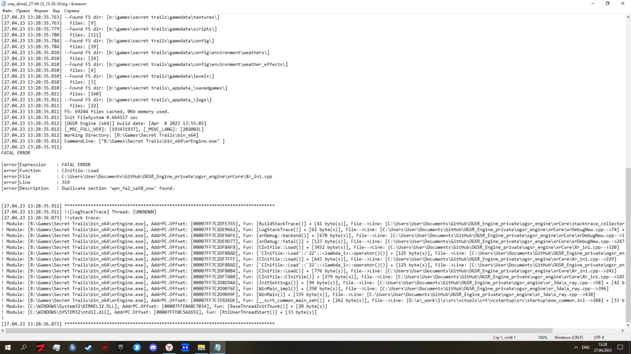This screenshot has height=354, width=631.
Task: Open the Zoom taskbar icon
Action: click(137, 348)
